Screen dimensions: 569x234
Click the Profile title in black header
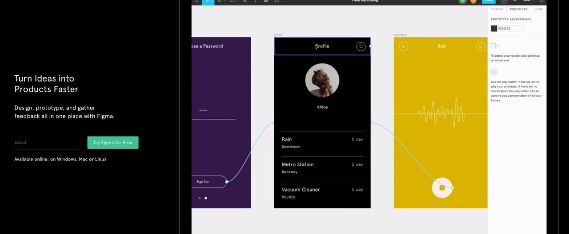(322, 46)
